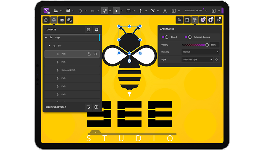Open the Blending Normal dropdown

pos(201,52)
